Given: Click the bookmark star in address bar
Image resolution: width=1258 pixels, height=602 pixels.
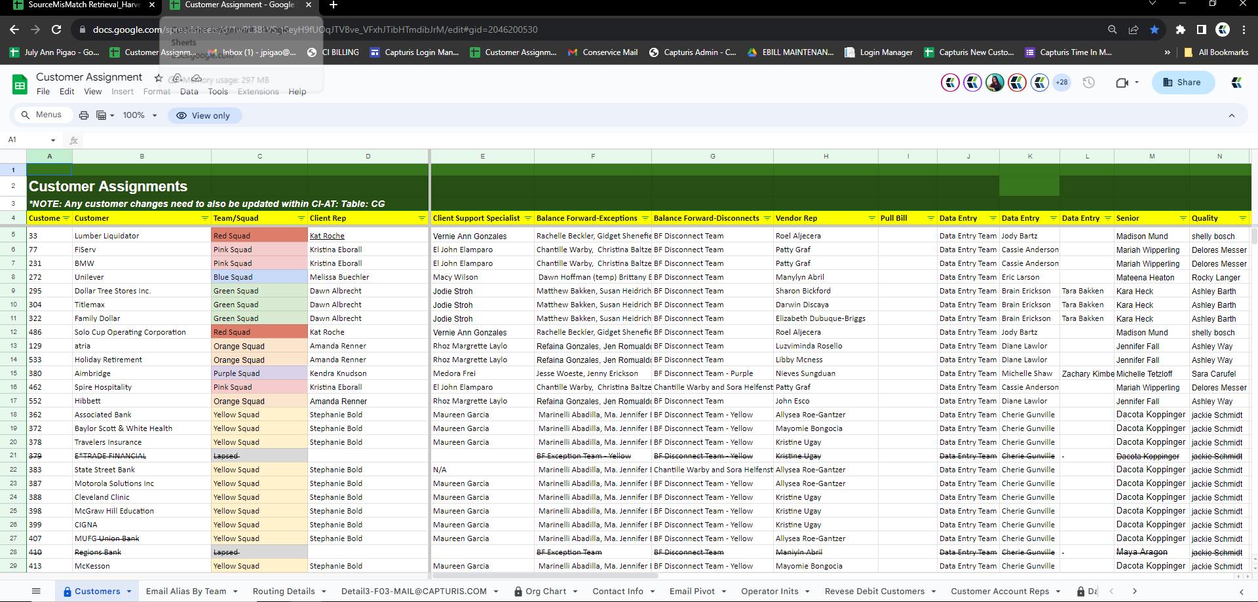Looking at the screenshot, I should click(x=1154, y=29).
